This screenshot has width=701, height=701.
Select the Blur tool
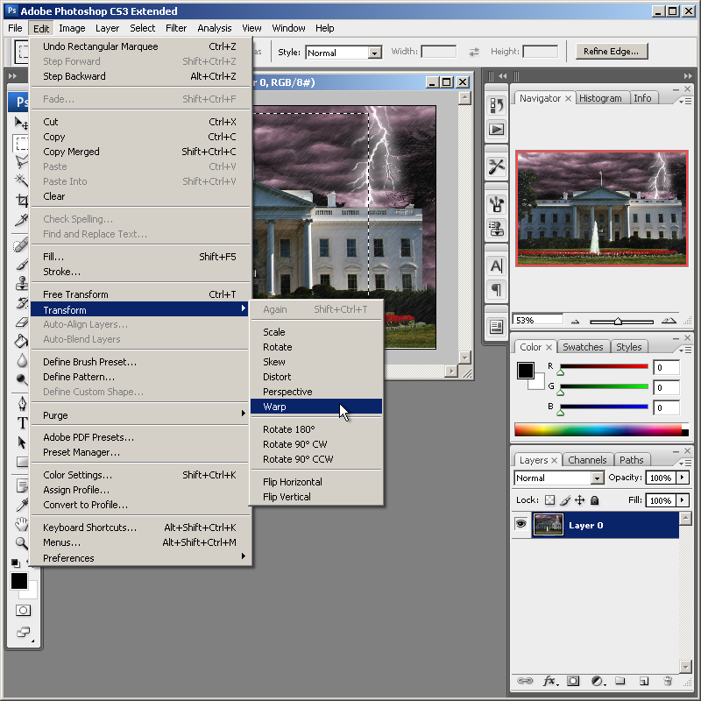21,360
